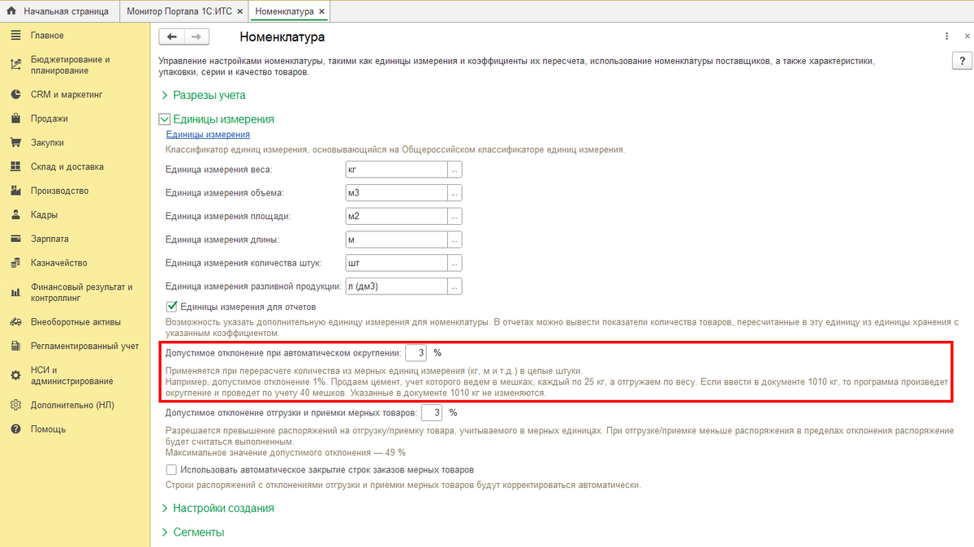
Task: Expand the Настройки создания section
Action: [218, 508]
